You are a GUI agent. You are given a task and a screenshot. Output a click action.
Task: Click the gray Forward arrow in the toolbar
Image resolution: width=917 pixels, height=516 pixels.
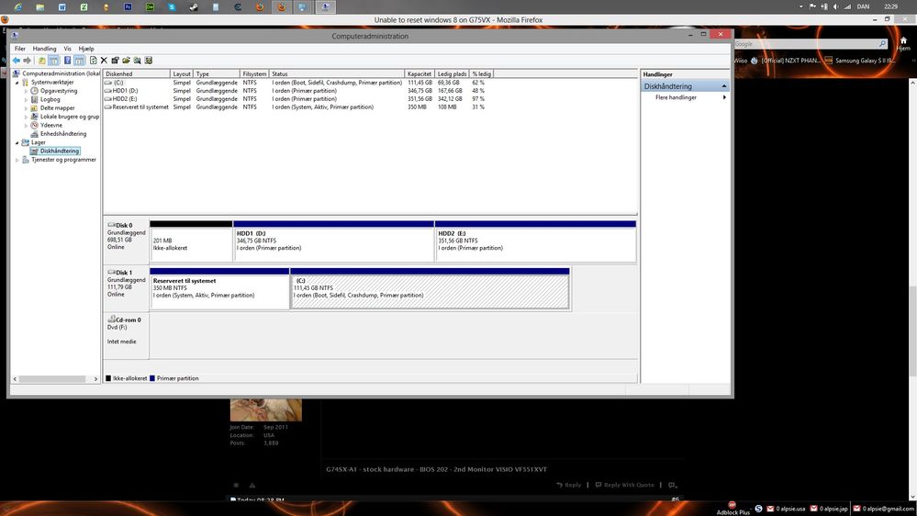point(27,61)
